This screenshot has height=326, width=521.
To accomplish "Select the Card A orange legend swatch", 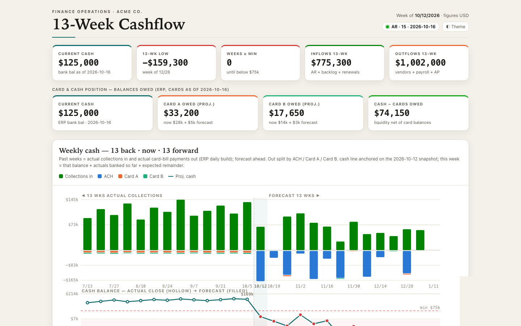I will point(120,176).
